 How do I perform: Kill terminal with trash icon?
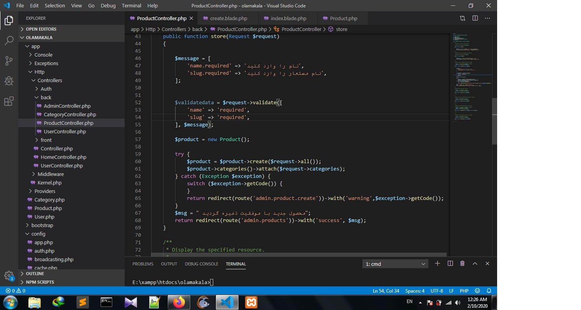tap(462, 263)
